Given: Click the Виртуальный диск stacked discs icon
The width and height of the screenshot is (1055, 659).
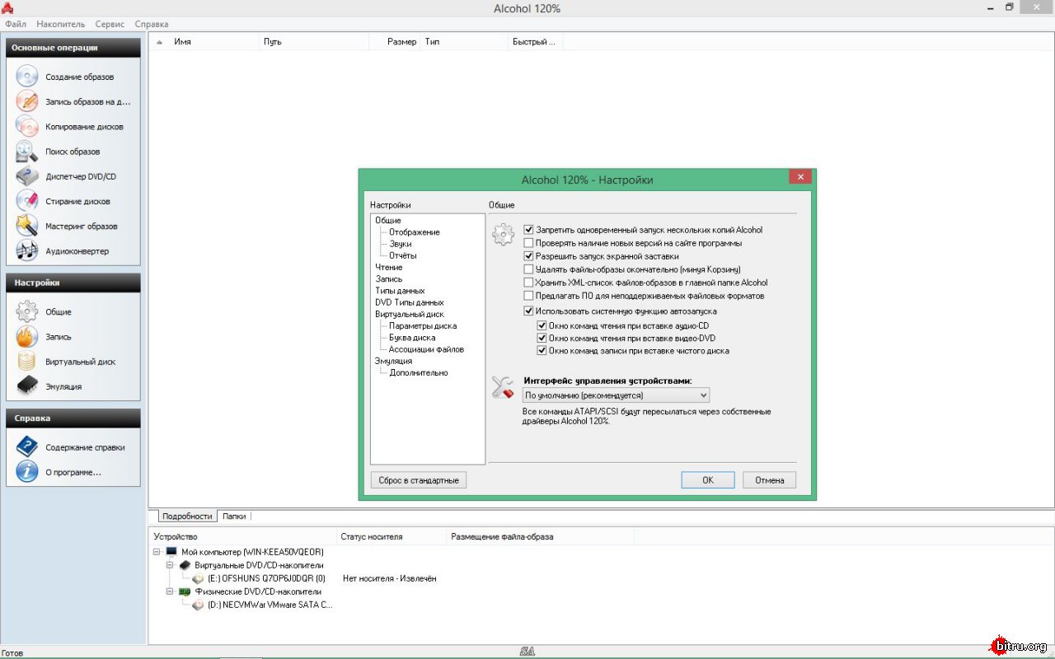Looking at the screenshot, I should point(27,361).
